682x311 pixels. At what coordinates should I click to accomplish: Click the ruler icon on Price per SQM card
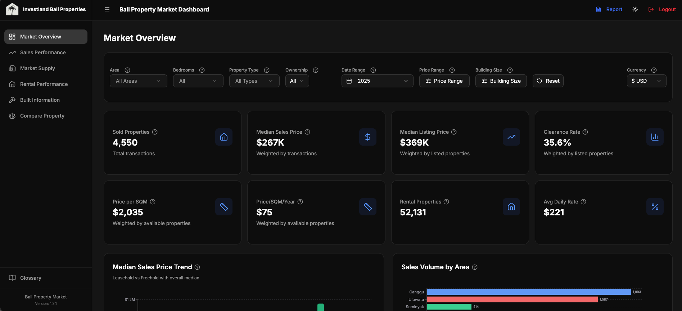click(224, 207)
